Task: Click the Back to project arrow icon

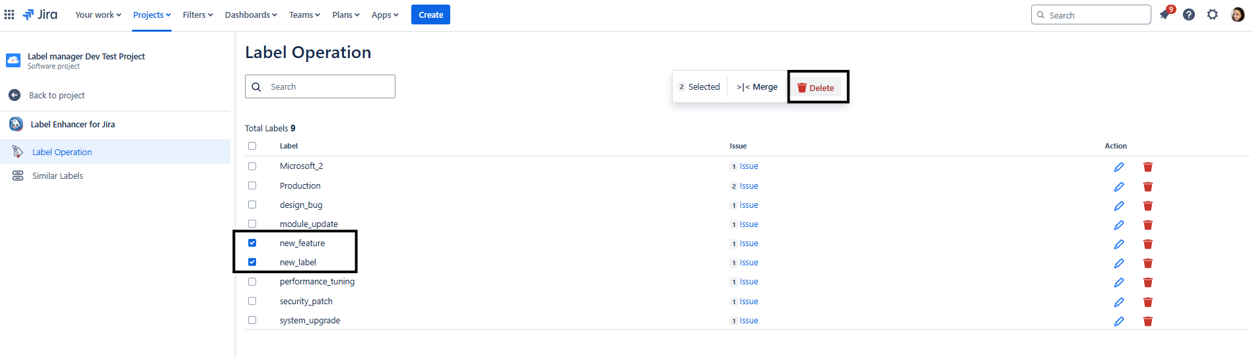Action: 15,95
